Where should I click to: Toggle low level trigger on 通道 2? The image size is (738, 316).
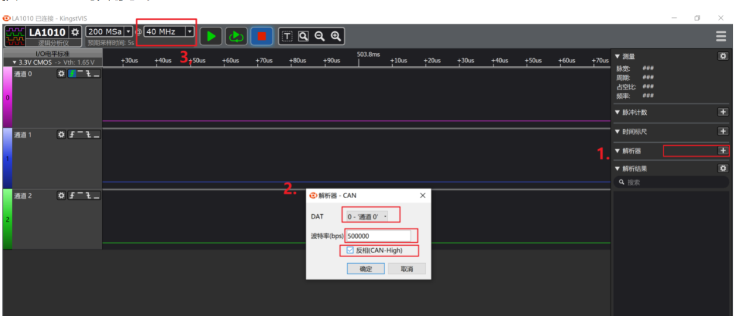(x=96, y=195)
